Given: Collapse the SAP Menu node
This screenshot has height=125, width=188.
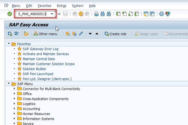Looking at the screenshot, I should pyautogui.click(x=9, y=83).
